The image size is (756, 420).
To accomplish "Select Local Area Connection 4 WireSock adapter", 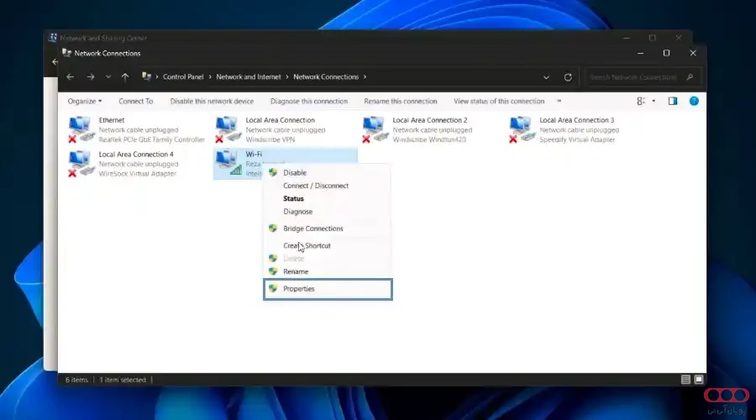I will 81,163.
